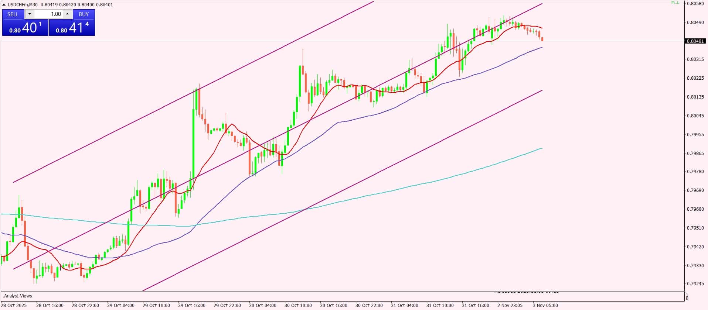
Task: Click the 3 Nov 05:00 time axis label
Action: click(545, 306)
